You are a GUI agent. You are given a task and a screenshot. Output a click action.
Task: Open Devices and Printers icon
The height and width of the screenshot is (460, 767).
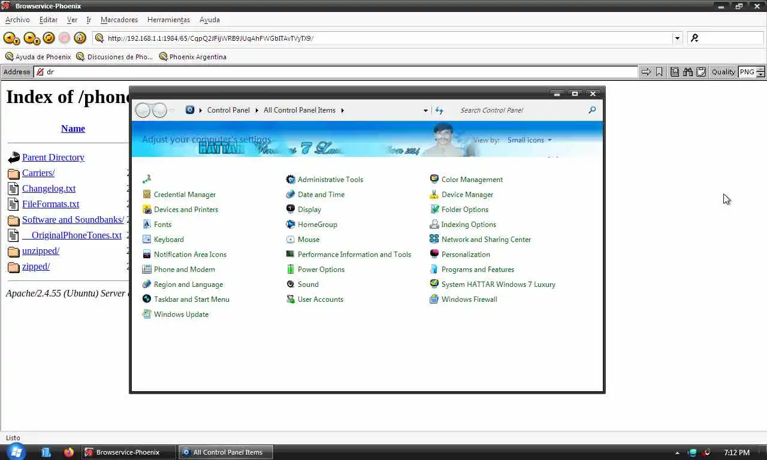click(147, 210)
